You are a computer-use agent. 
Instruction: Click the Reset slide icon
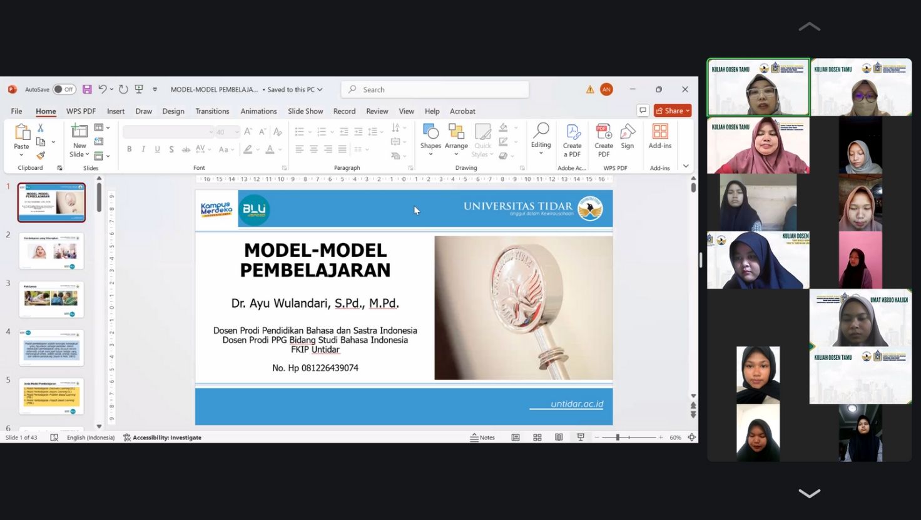click(x=99, y=142)
